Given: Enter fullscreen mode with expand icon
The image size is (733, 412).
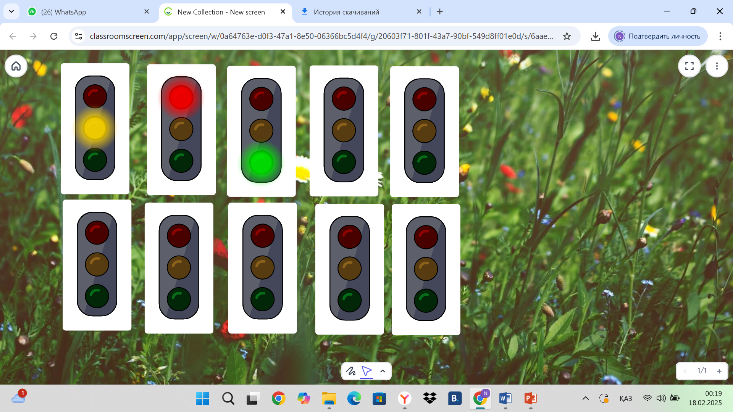Looking at the screenshot, I should pyautogui.click(x=689, y=66).
